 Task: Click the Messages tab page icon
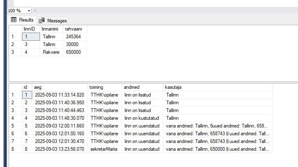point(41,20)
